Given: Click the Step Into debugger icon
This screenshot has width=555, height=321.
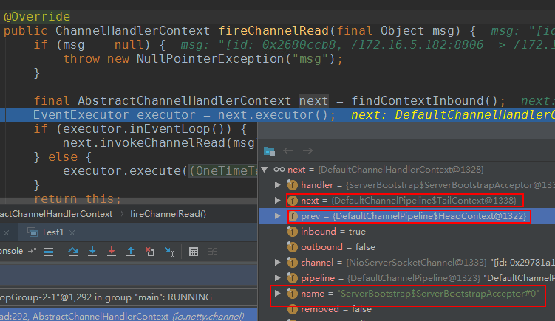Looking at the screenshot, I should [x=92, y=252].
